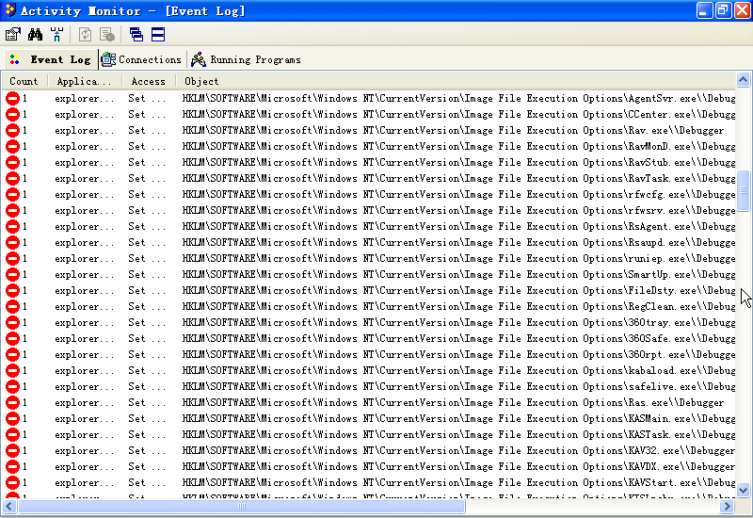Sort by the Object column header
This screenshot has height=518, width=753.
(x=456, y=81)
